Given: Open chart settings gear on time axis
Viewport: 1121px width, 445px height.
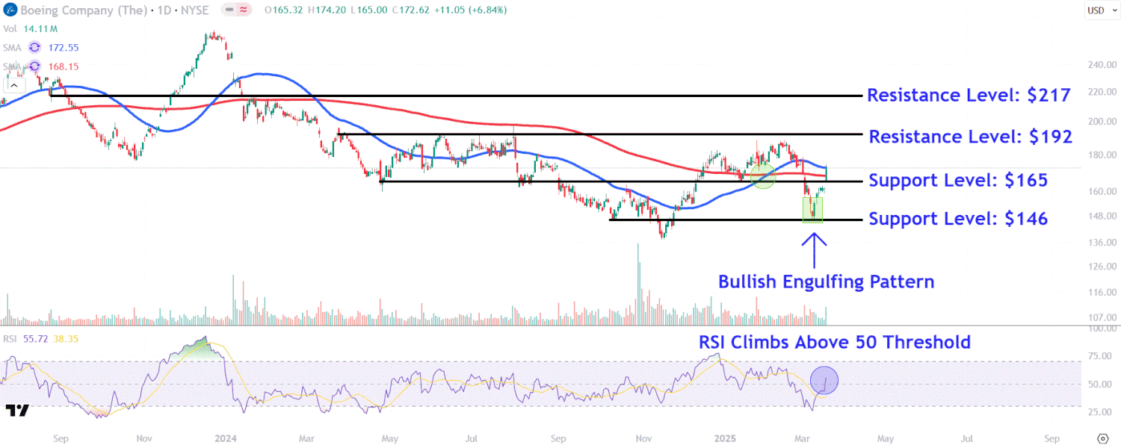Looking at the screenshot, I should pyautogui.click(x=1102, y=438).
